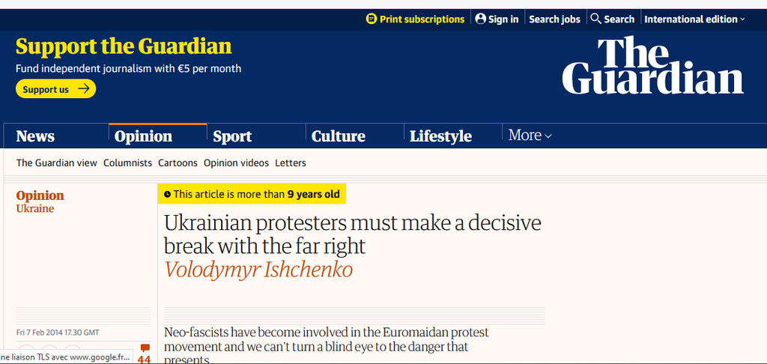Select the Opinion tab

143,136
